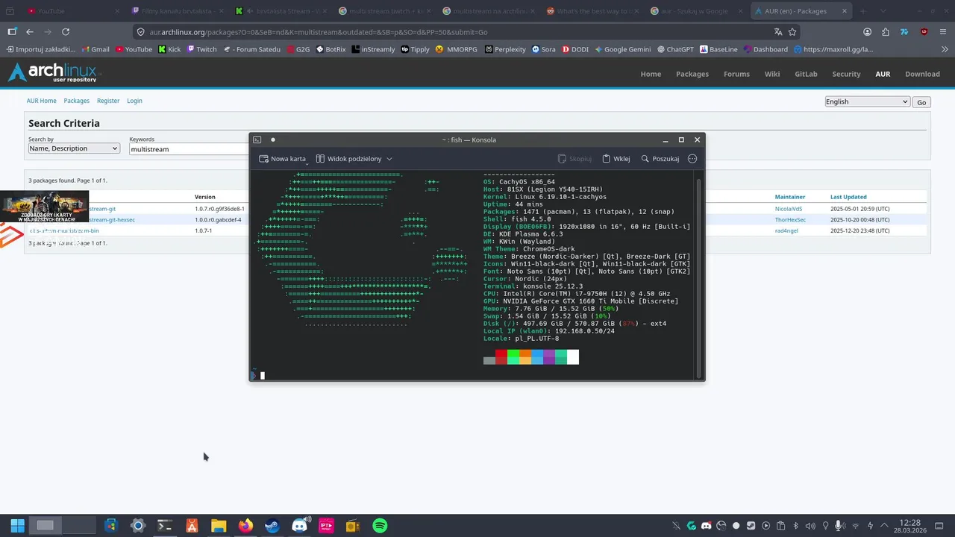955x537 pixels.
Task: Open Discord from the taskbar
Action: click(299, 525)
